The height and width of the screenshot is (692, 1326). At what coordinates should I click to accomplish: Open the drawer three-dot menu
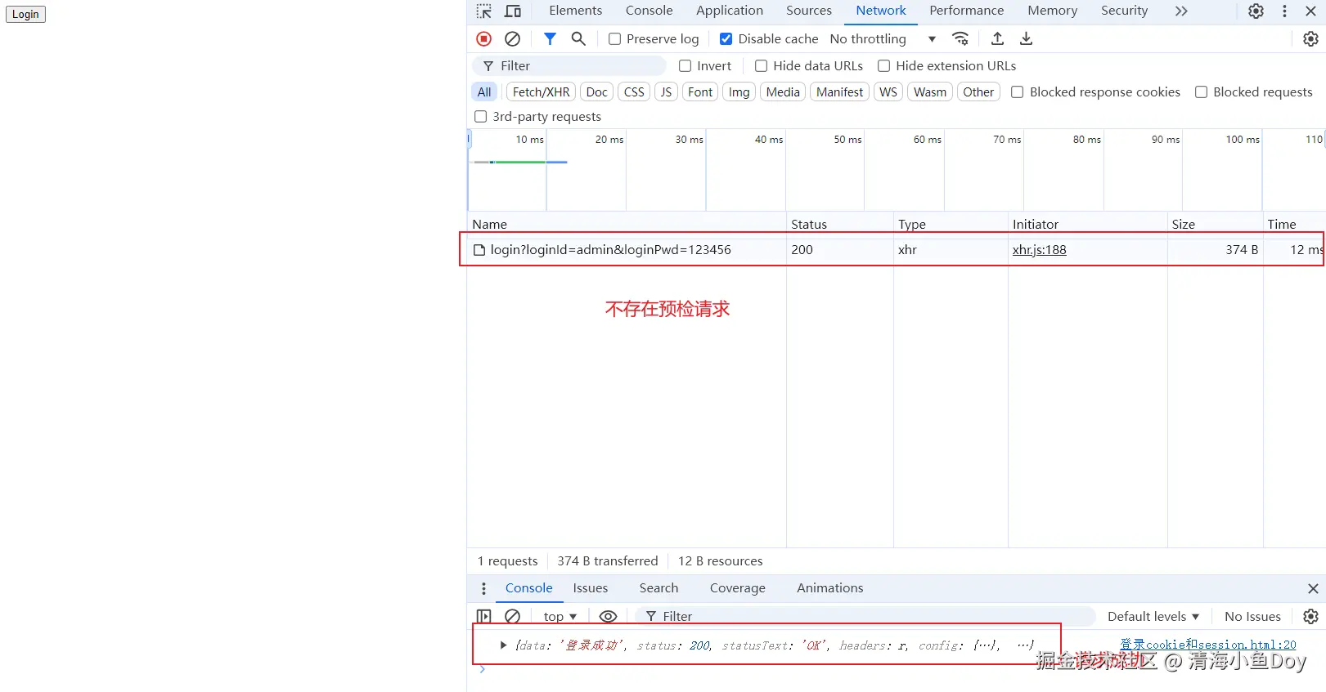pos(483,588)
